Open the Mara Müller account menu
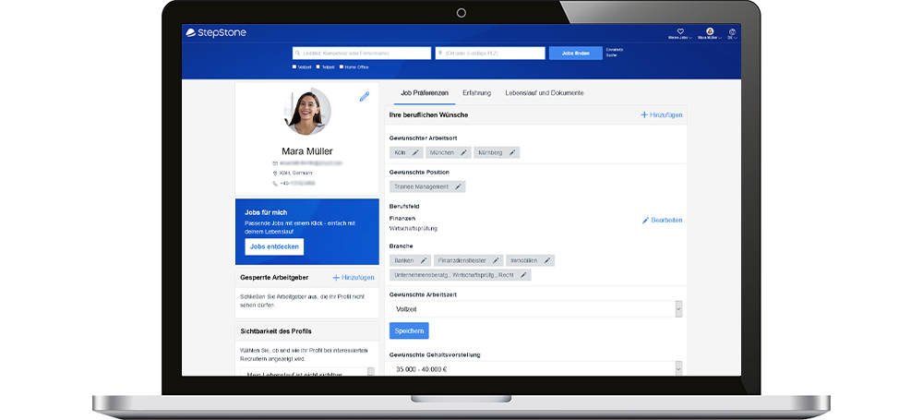Image resolution: width=923 pixels, height=420 pixels. pos(707,33)
